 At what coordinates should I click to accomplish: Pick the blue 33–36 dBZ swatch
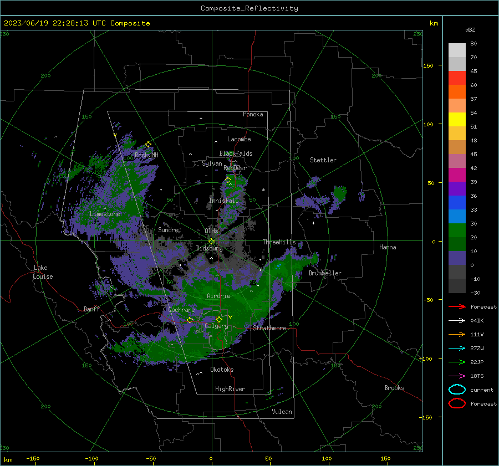(x=457, y=203)
